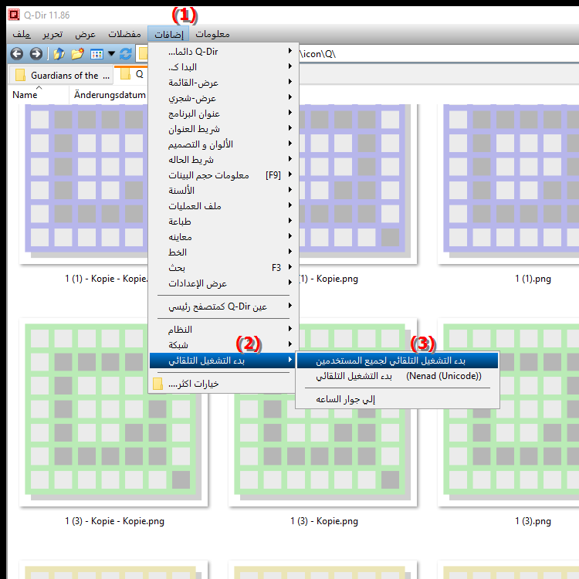The height and width of the screenshot is (579, 579).
Task: Click file name ending (1) - Kopie.png
Action: pyautogui.click(x=329, y=279)
